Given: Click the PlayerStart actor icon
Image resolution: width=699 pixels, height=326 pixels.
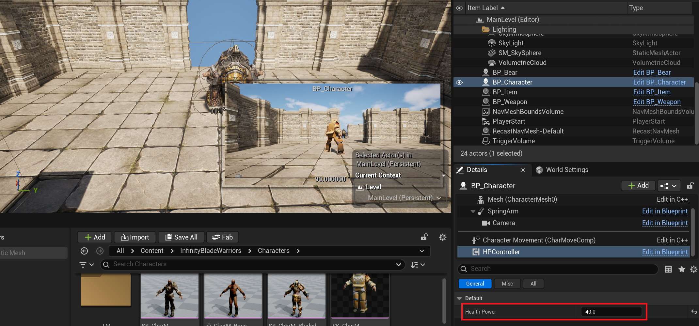Looking at the screenshot, I should [x=486, y=121].
